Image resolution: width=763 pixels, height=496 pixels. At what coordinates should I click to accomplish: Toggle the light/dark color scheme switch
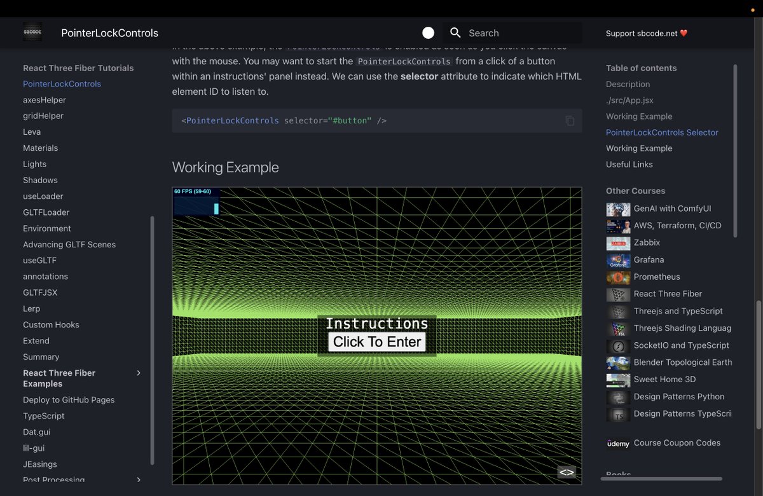tap(428, 32)
